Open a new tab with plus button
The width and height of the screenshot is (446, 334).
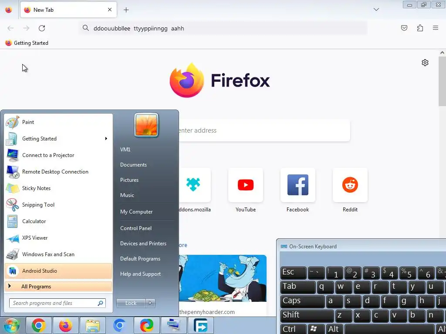tap(126, 10)
